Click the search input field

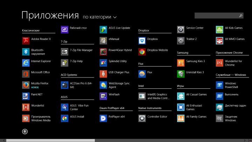coord(216,16)
